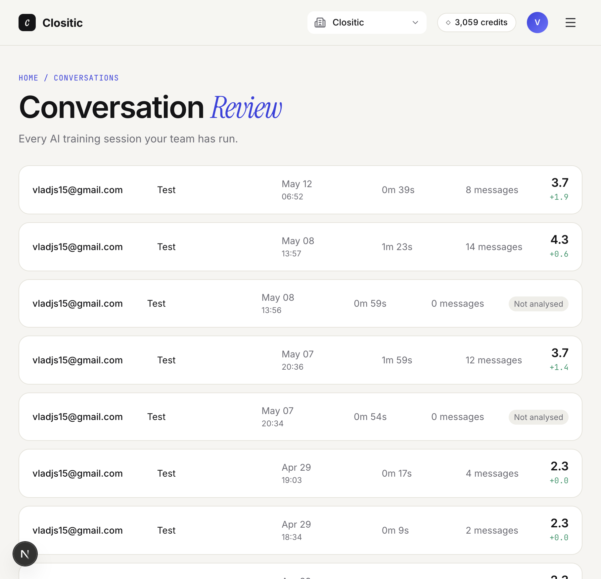Screen dimensions: 601x579
Task: Click the building icon in workspace selector
Action: [x=320, y=23]
